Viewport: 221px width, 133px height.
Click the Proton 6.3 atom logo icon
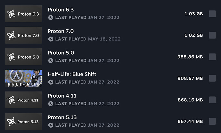(11, 14)
